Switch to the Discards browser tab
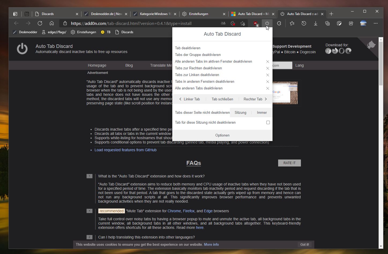Screen dimensions: 388x254 (x=57, y=14)
